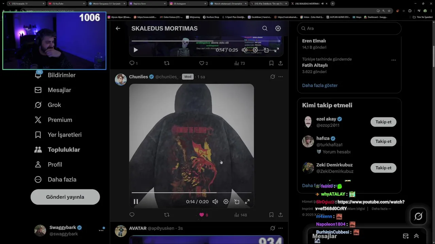Follow hafıza with Takip et
The width and height of the screenshot is (435, 244).
tap(383, 141)
